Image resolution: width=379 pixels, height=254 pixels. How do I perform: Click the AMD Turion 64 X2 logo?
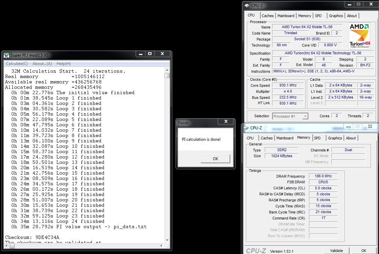pos(360,36)
